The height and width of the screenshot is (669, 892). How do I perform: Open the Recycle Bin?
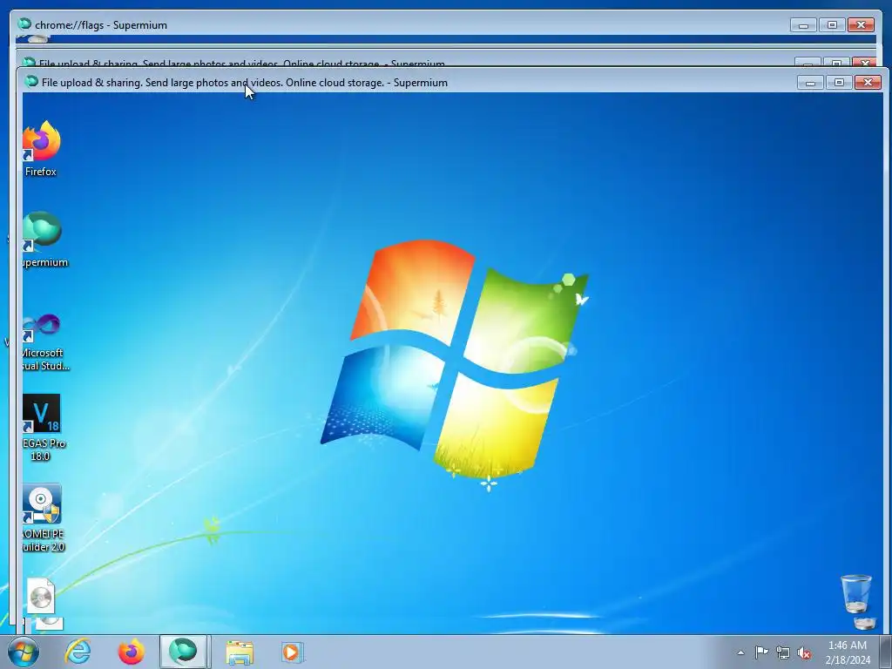point(855,593)
